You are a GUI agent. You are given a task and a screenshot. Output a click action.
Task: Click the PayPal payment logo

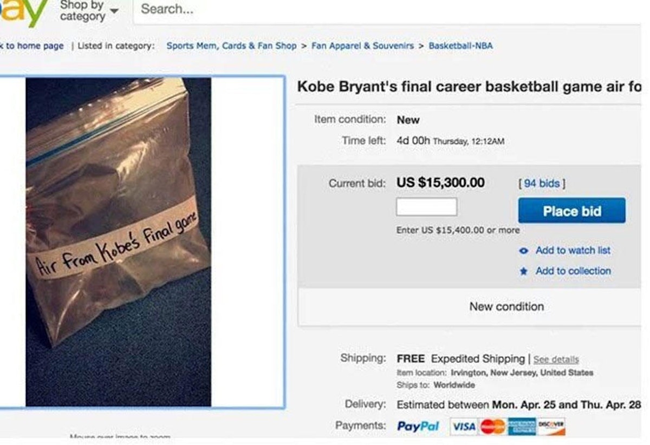click(x=418, y=427)
